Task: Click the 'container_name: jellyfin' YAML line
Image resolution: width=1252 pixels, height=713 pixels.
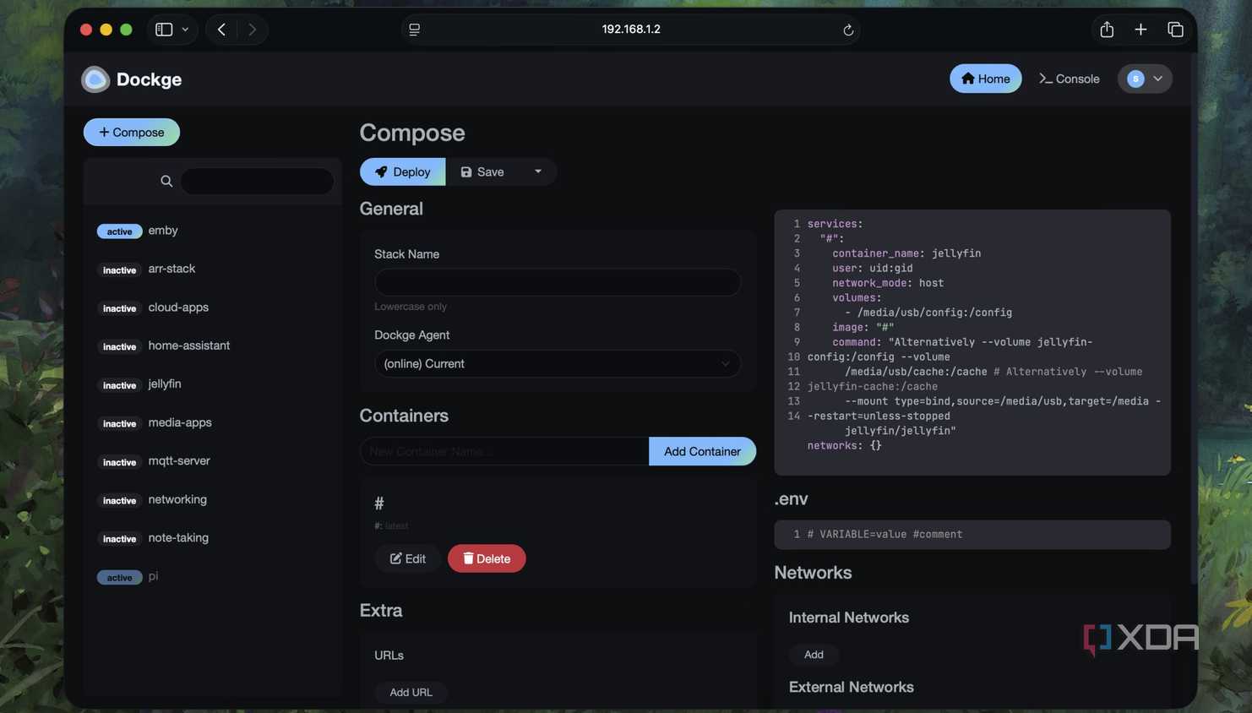Action: 906,253
